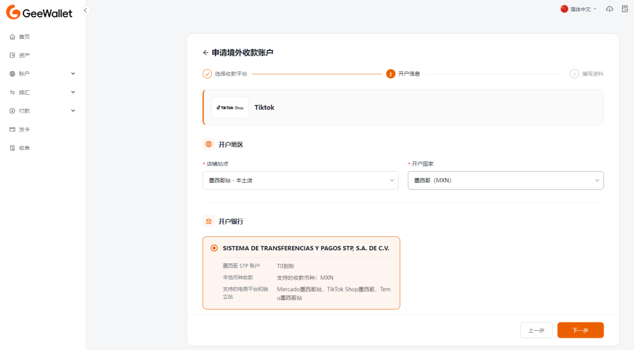Screen dimensions: 634x350
Task: Click the 支持的收款币种: MXN text
Action: (x=305, y=278)
